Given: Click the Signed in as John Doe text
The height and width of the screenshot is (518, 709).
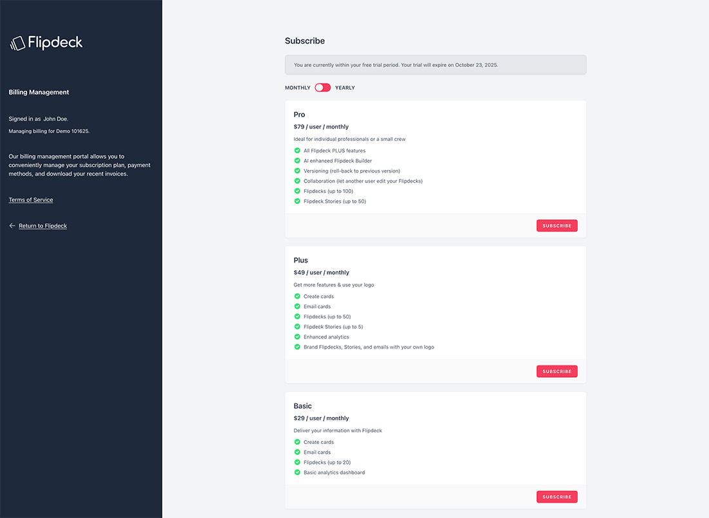Looking at the screenshot, I should click(x=37, y=118).
